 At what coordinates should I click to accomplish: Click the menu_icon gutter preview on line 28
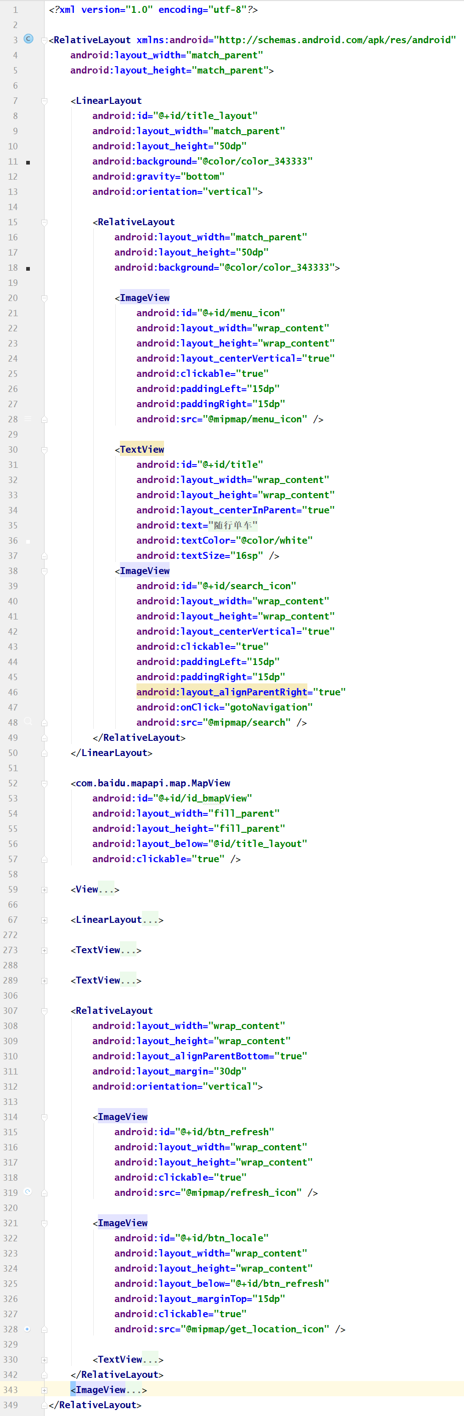pyautogui.click(x=28, y=419)
